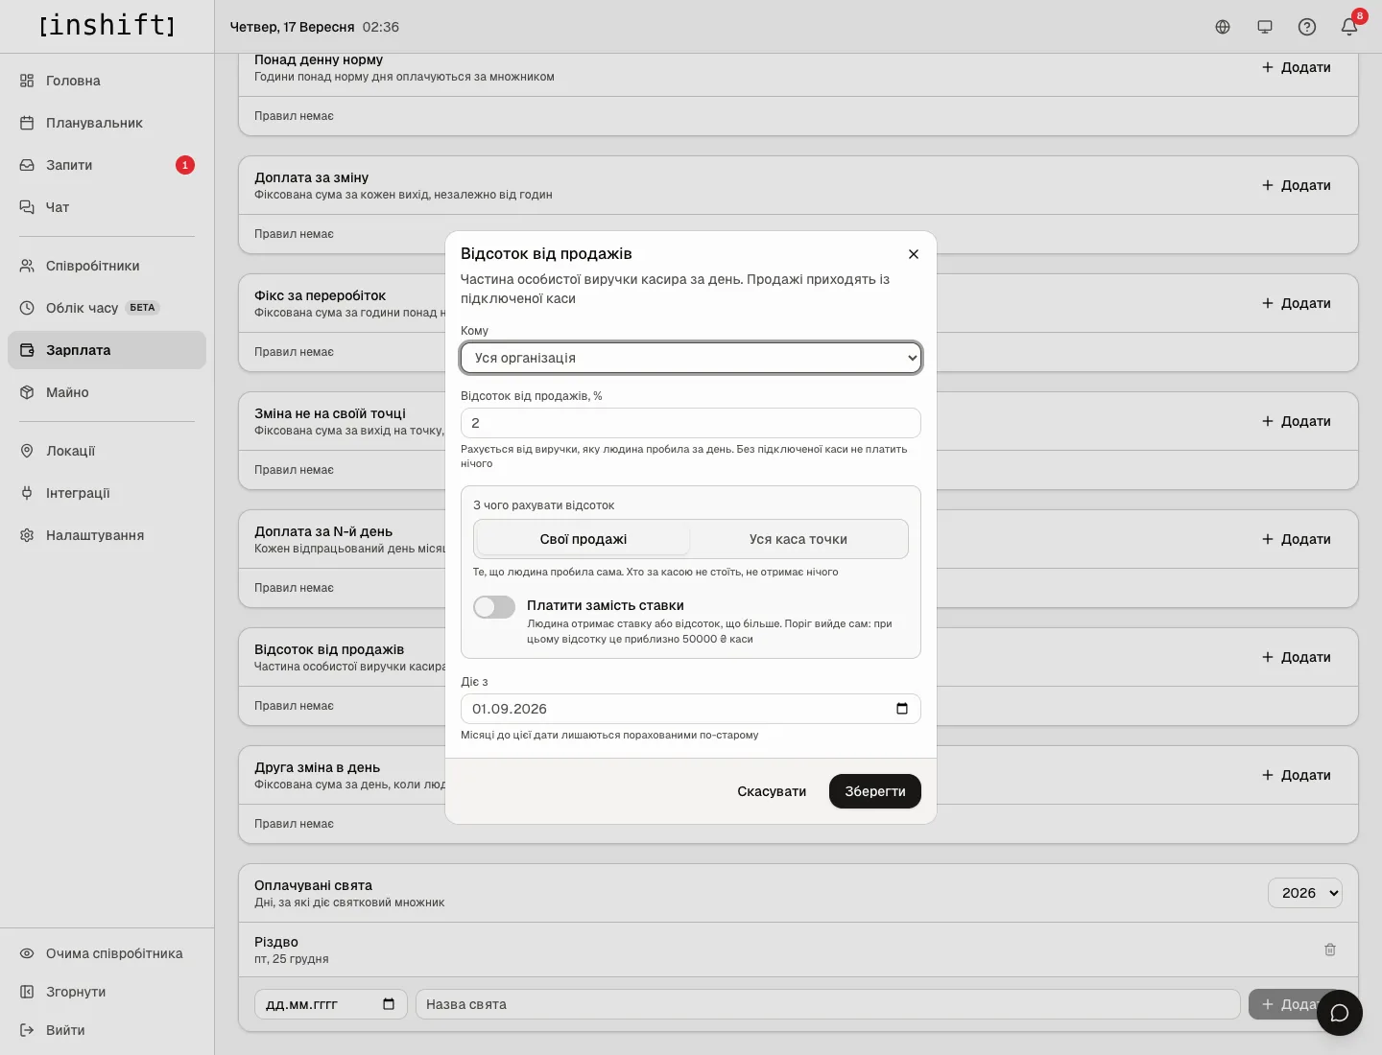Open Налаштування in sidebar
The image size is (1382, 1055).
pos(107,535)
